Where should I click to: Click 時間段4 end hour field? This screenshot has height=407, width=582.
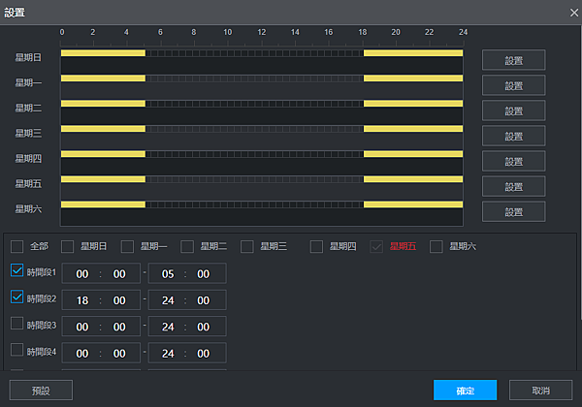168,354
